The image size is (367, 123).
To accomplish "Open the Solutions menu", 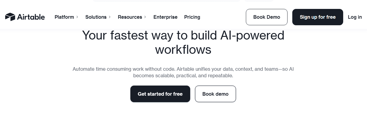I will coord(96,17).
